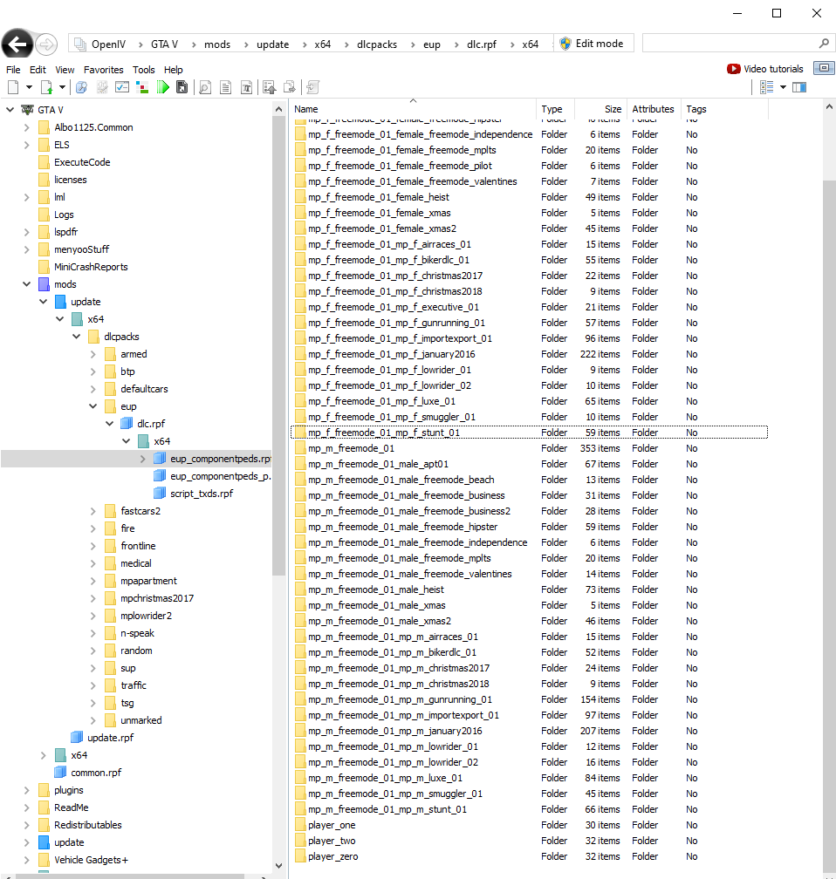This screenshot has width=836, height=879.
Task: Open the Add file dropdown arrow
Action: pos(62,87)
